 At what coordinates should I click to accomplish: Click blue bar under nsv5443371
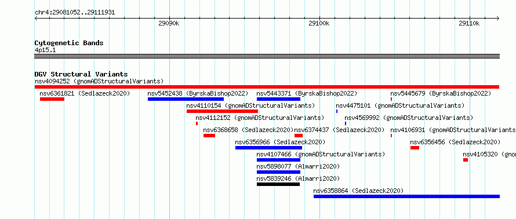click(x=278, y=99)
